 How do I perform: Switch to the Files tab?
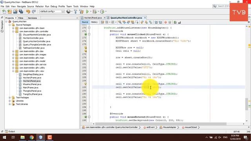tap(21, 18)
